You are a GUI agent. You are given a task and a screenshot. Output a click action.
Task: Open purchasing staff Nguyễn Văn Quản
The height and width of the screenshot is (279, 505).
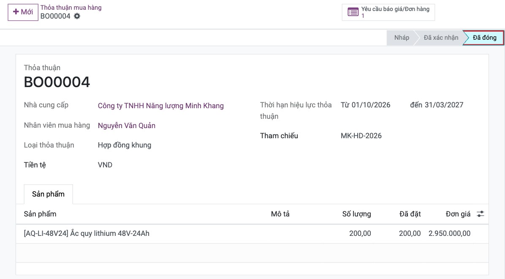pos(127,126)
